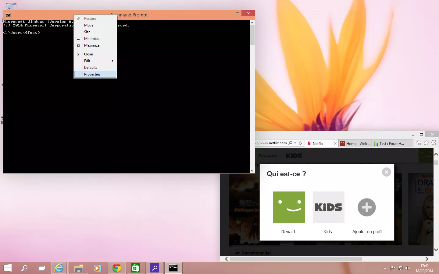Viewport: 439px width, 274px height.
Task: Open the taskbar Search magnifier
Action: tap(24, 268)
